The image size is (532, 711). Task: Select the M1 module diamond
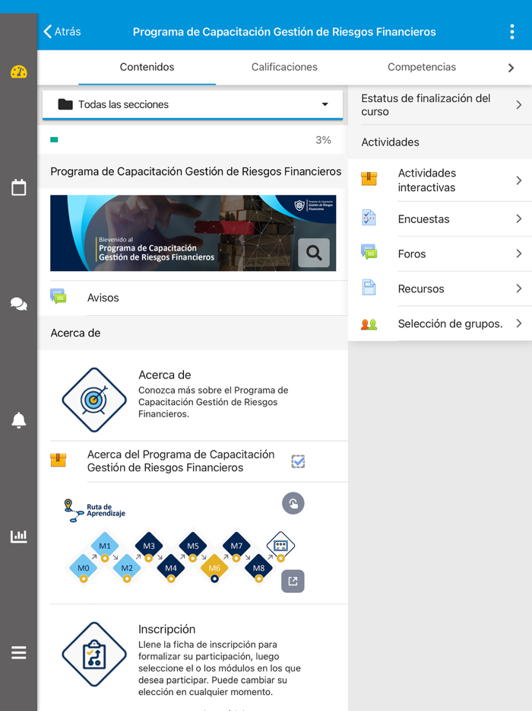105,546
